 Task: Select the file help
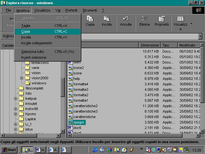point(77,79)
